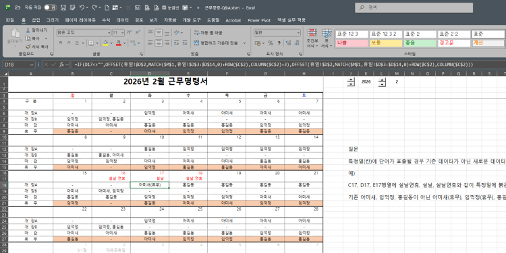506x253 pixels.
Task: Apply underline formatting (underlined 가)
Action: (77, 43)
